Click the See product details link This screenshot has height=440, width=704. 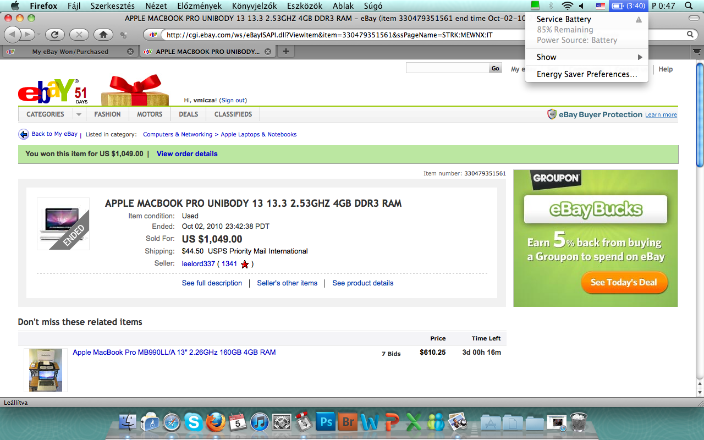[363, 283]
